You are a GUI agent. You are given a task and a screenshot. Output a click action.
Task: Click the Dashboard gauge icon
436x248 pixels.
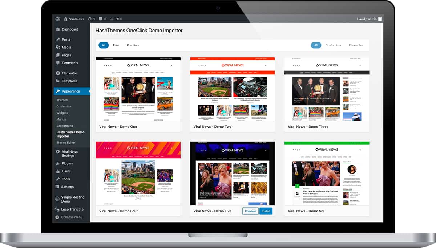pyautogui.click(x=58, y=29)
